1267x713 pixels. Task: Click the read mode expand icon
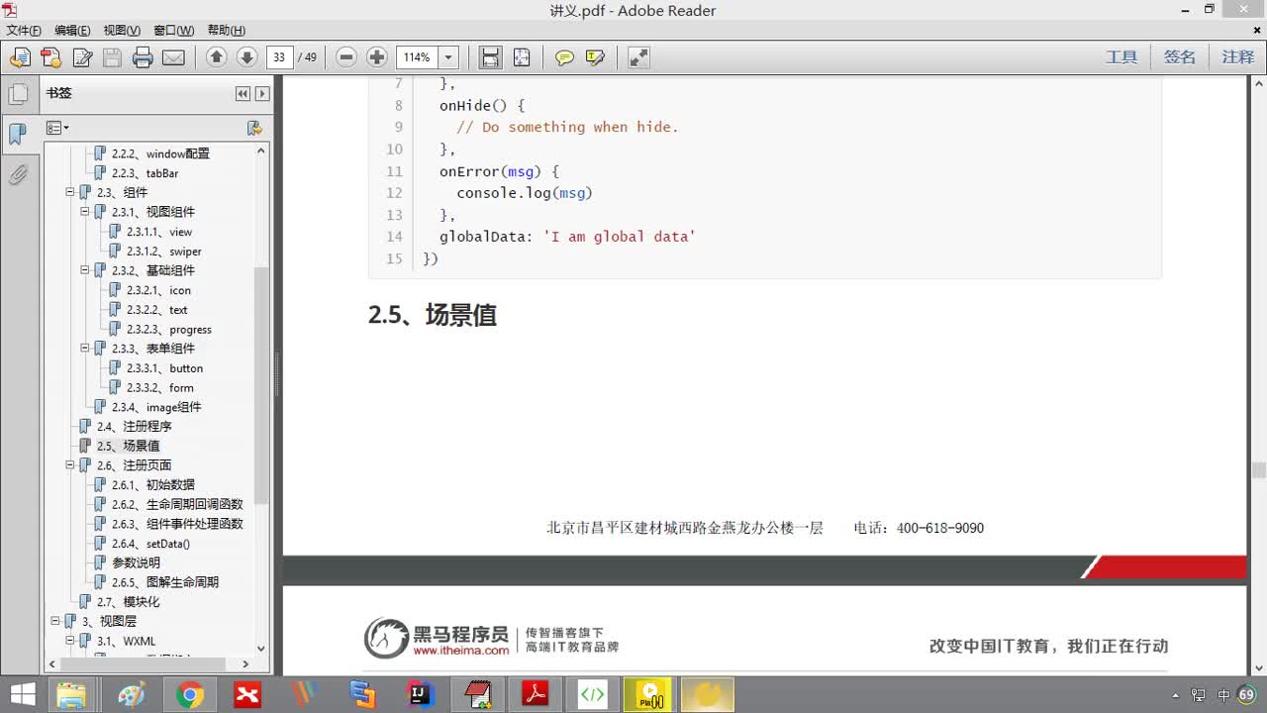[x=638, y=57]
